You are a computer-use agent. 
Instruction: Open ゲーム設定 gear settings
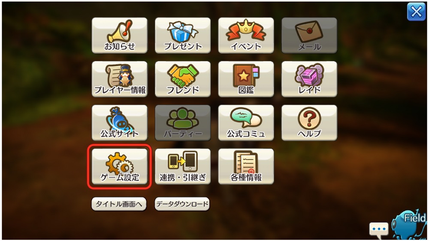(x=120, y=166)
